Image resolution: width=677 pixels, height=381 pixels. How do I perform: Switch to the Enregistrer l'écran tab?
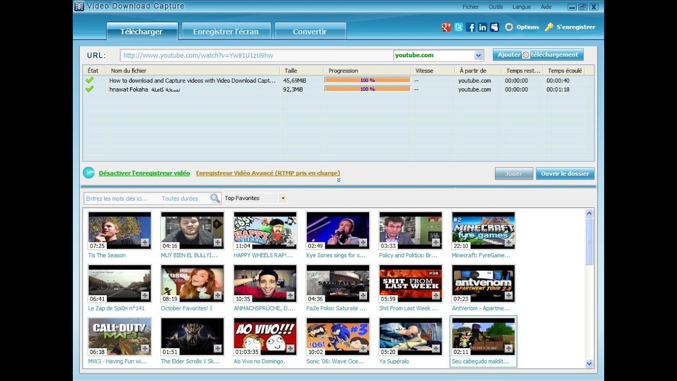[x=226, y=32]
